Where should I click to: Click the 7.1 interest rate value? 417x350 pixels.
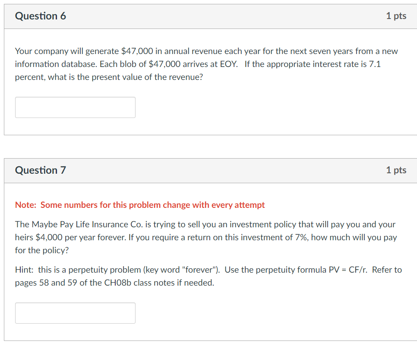click(x=374, y=64)
